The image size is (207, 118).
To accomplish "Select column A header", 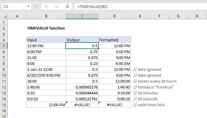I will point(17,16).
